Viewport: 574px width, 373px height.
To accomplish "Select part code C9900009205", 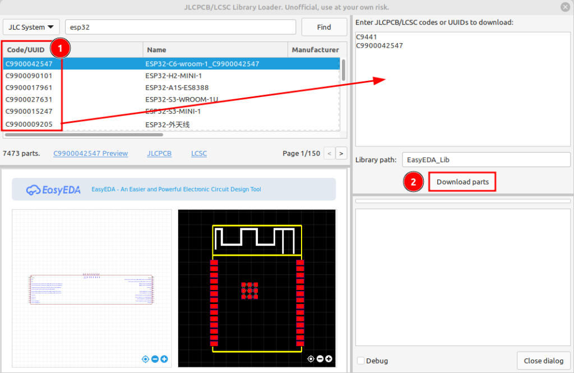I will point(29,124).
